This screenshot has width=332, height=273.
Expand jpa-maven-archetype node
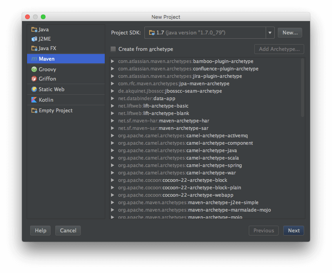[x=113, y=84]
